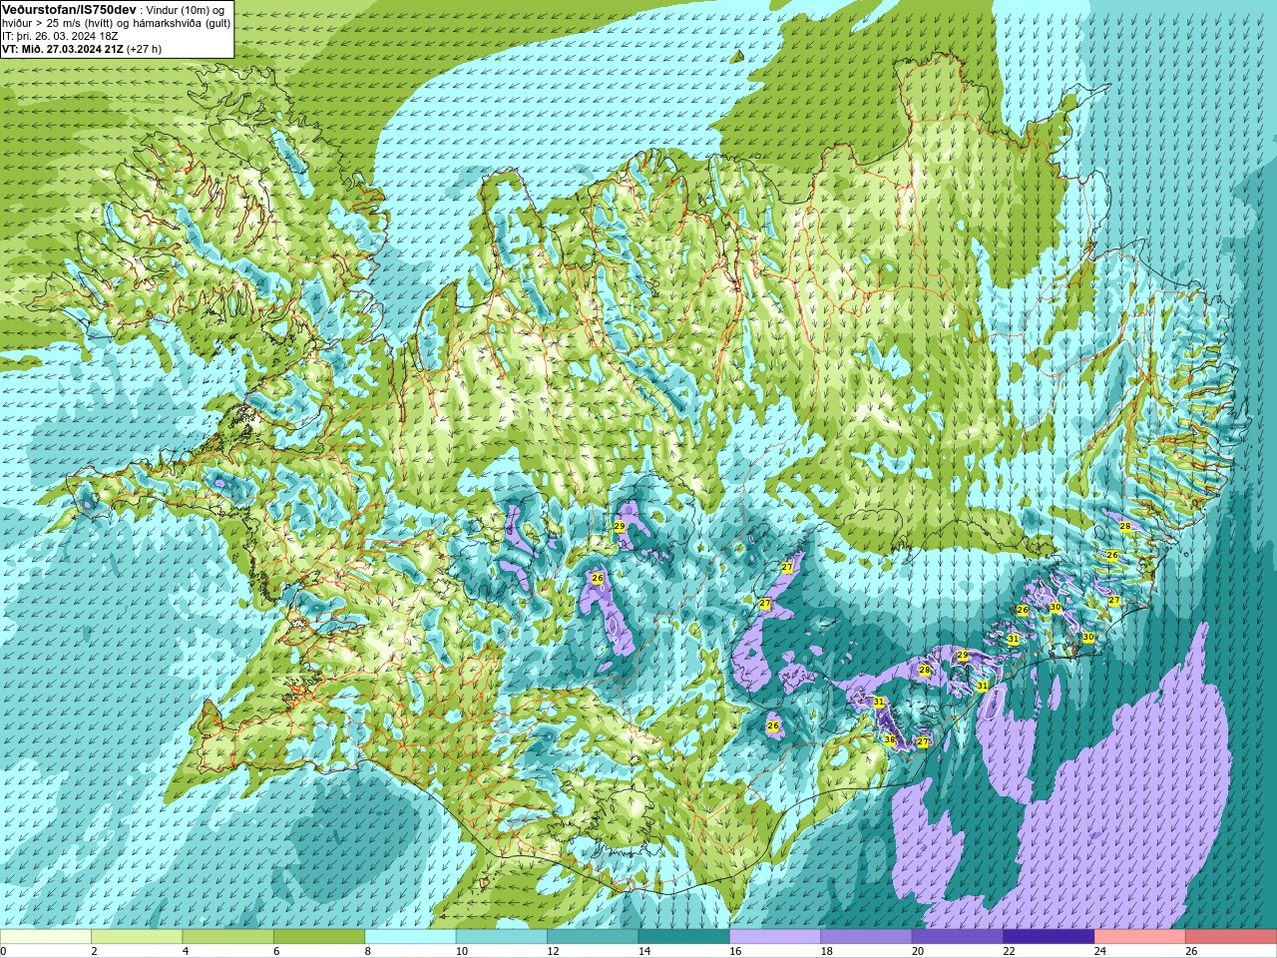
Task: Select the 24–26 m/s light pink legend swatch
Action: click(x=1140, y=937)
